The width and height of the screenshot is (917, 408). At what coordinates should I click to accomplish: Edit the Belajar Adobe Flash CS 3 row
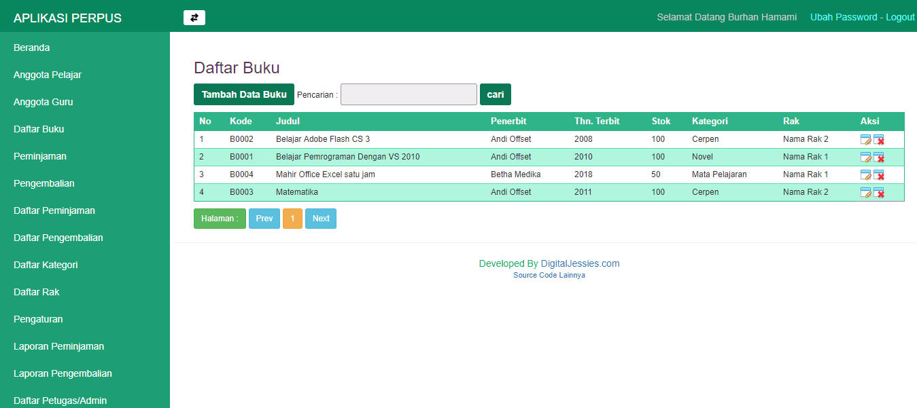coord(865,140)
